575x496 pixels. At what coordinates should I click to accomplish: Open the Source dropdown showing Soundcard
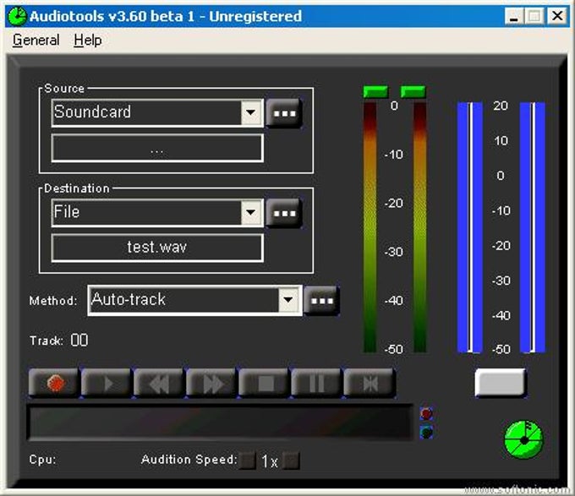coord(252,113)
